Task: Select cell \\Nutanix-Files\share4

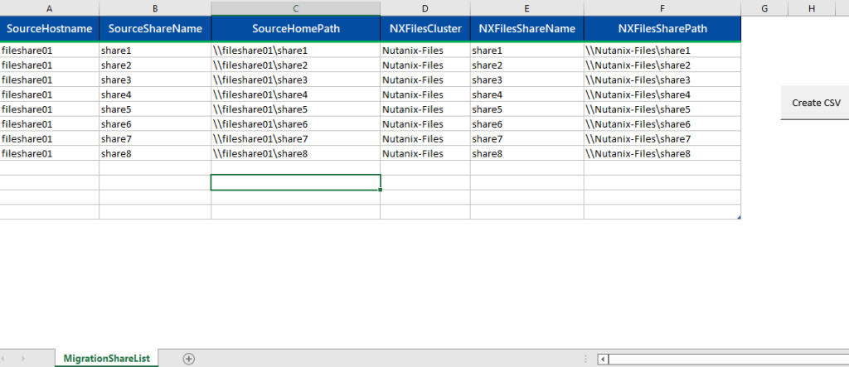Action: 662,94
